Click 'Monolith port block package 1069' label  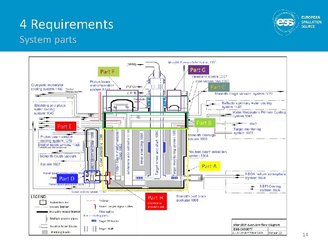tap(191, 198)
